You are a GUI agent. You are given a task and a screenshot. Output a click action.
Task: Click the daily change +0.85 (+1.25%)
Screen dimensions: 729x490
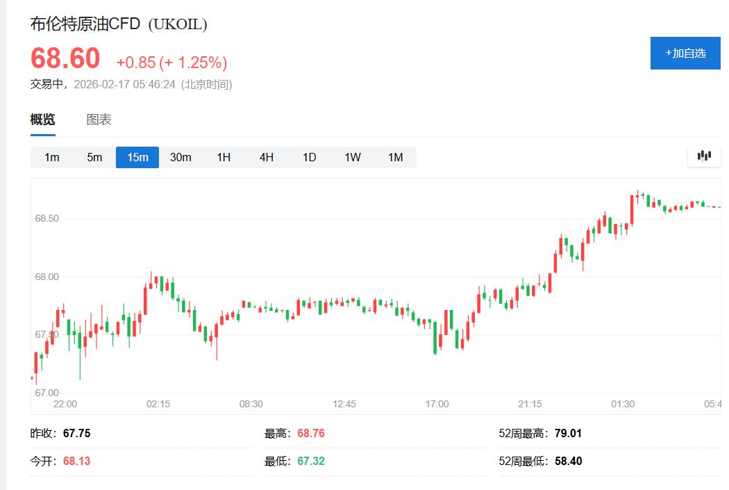tap(172, 63)
